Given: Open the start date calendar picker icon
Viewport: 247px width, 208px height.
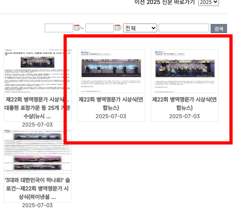Looking at the screenshot, I should pyautogui.click(x=77, y=28).
